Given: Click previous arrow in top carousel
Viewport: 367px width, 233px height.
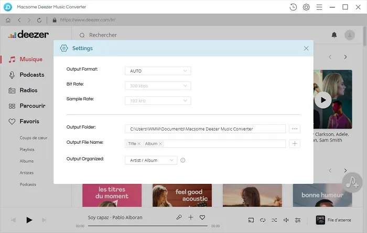Looking at the screenshot, I should [x=330, y=57].
